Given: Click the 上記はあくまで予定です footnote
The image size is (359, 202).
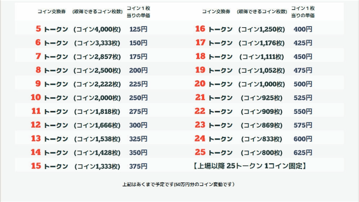Looking at the screenshot, I should click(178, 184).
